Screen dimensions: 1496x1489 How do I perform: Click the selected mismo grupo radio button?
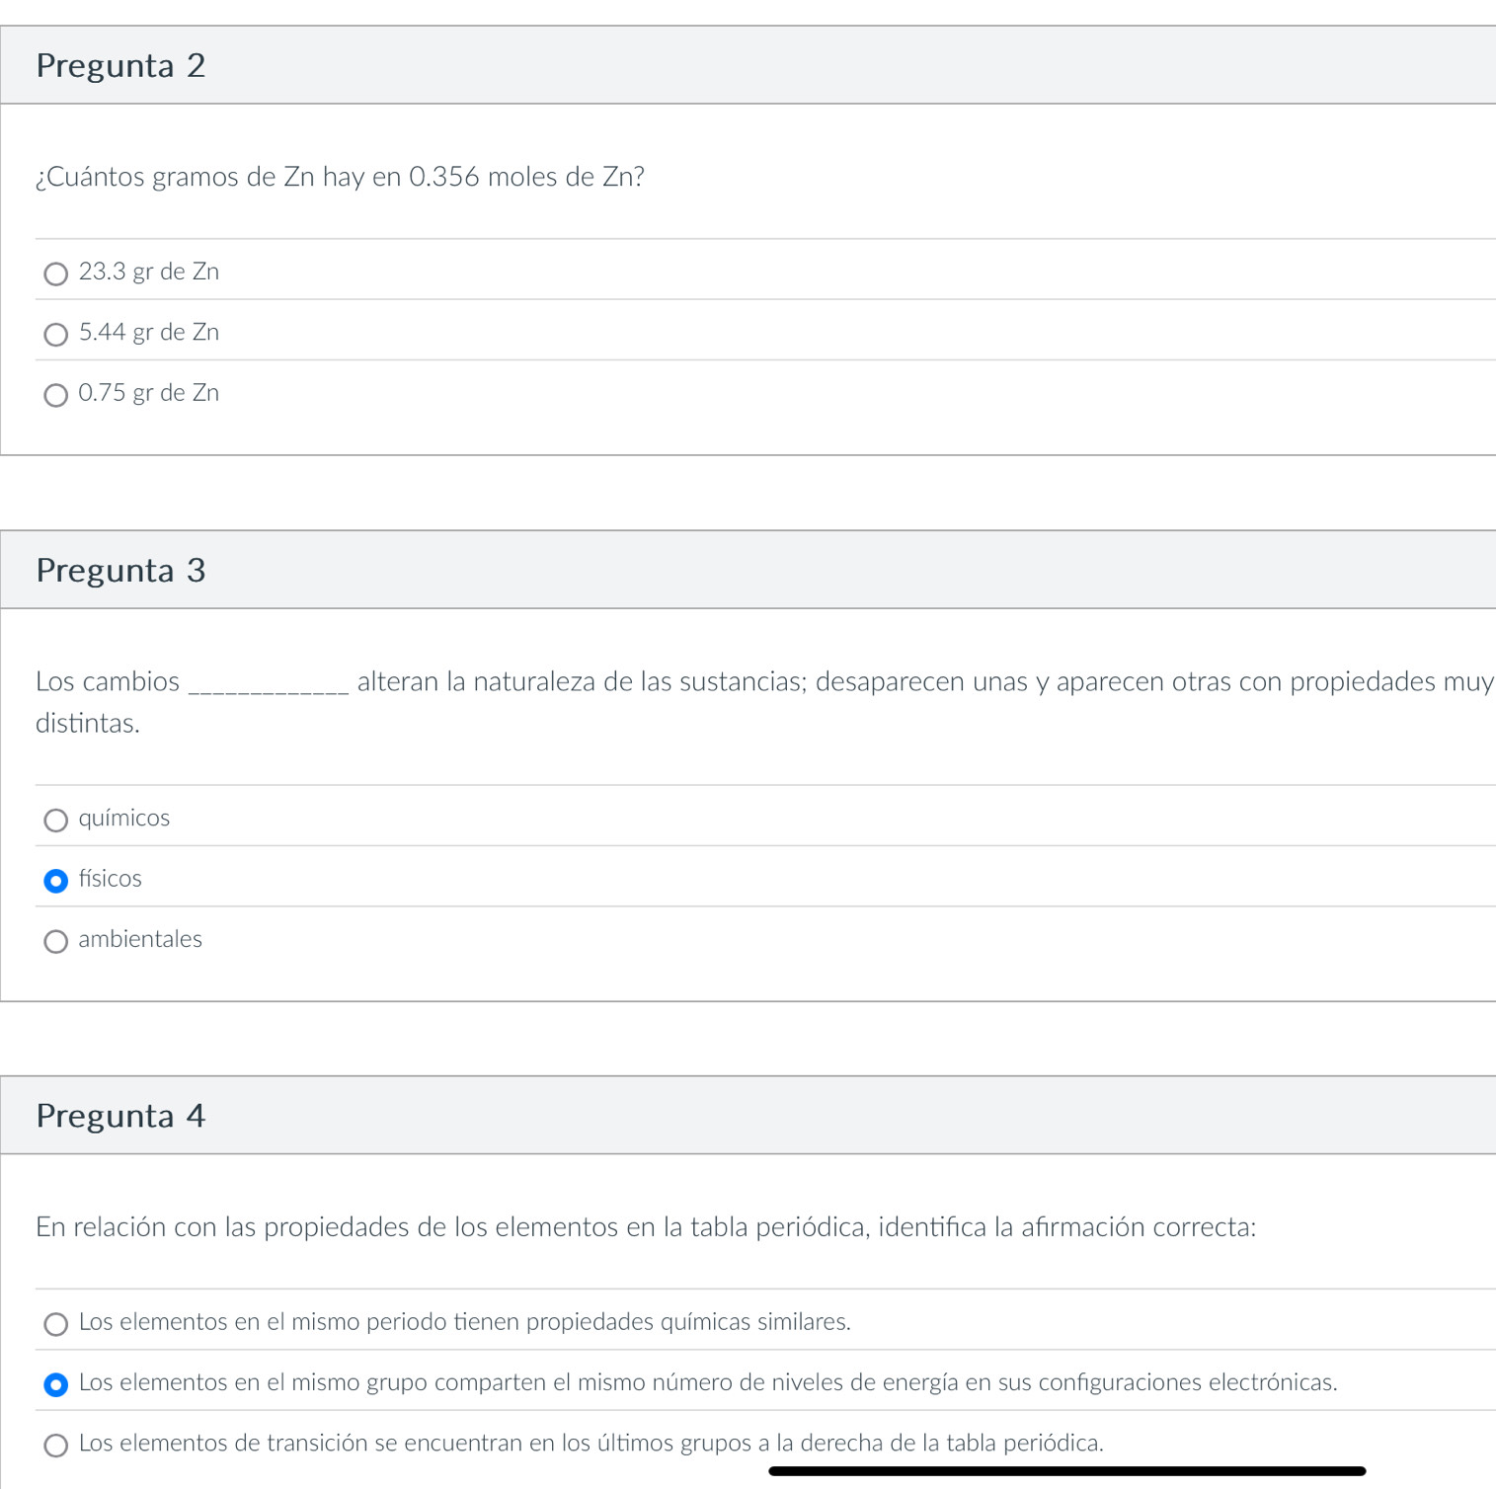coord(56,1384)
